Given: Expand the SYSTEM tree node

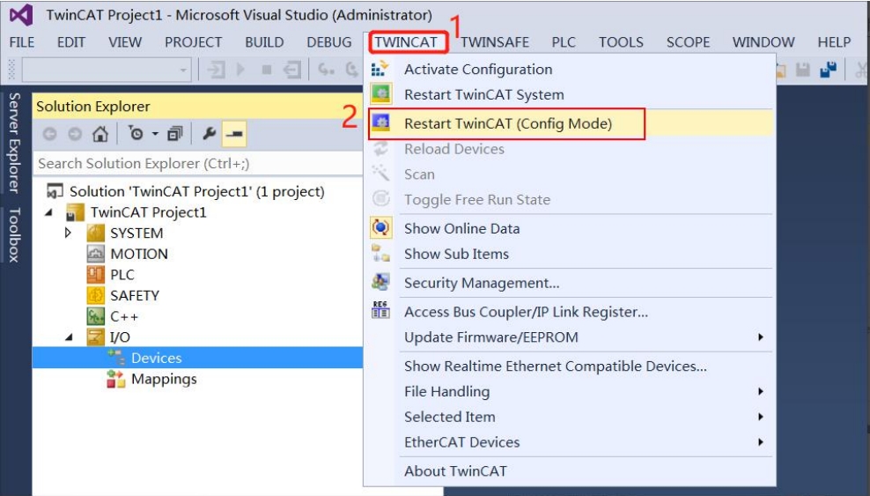Looking at the screenshot, I should [69, 233].
